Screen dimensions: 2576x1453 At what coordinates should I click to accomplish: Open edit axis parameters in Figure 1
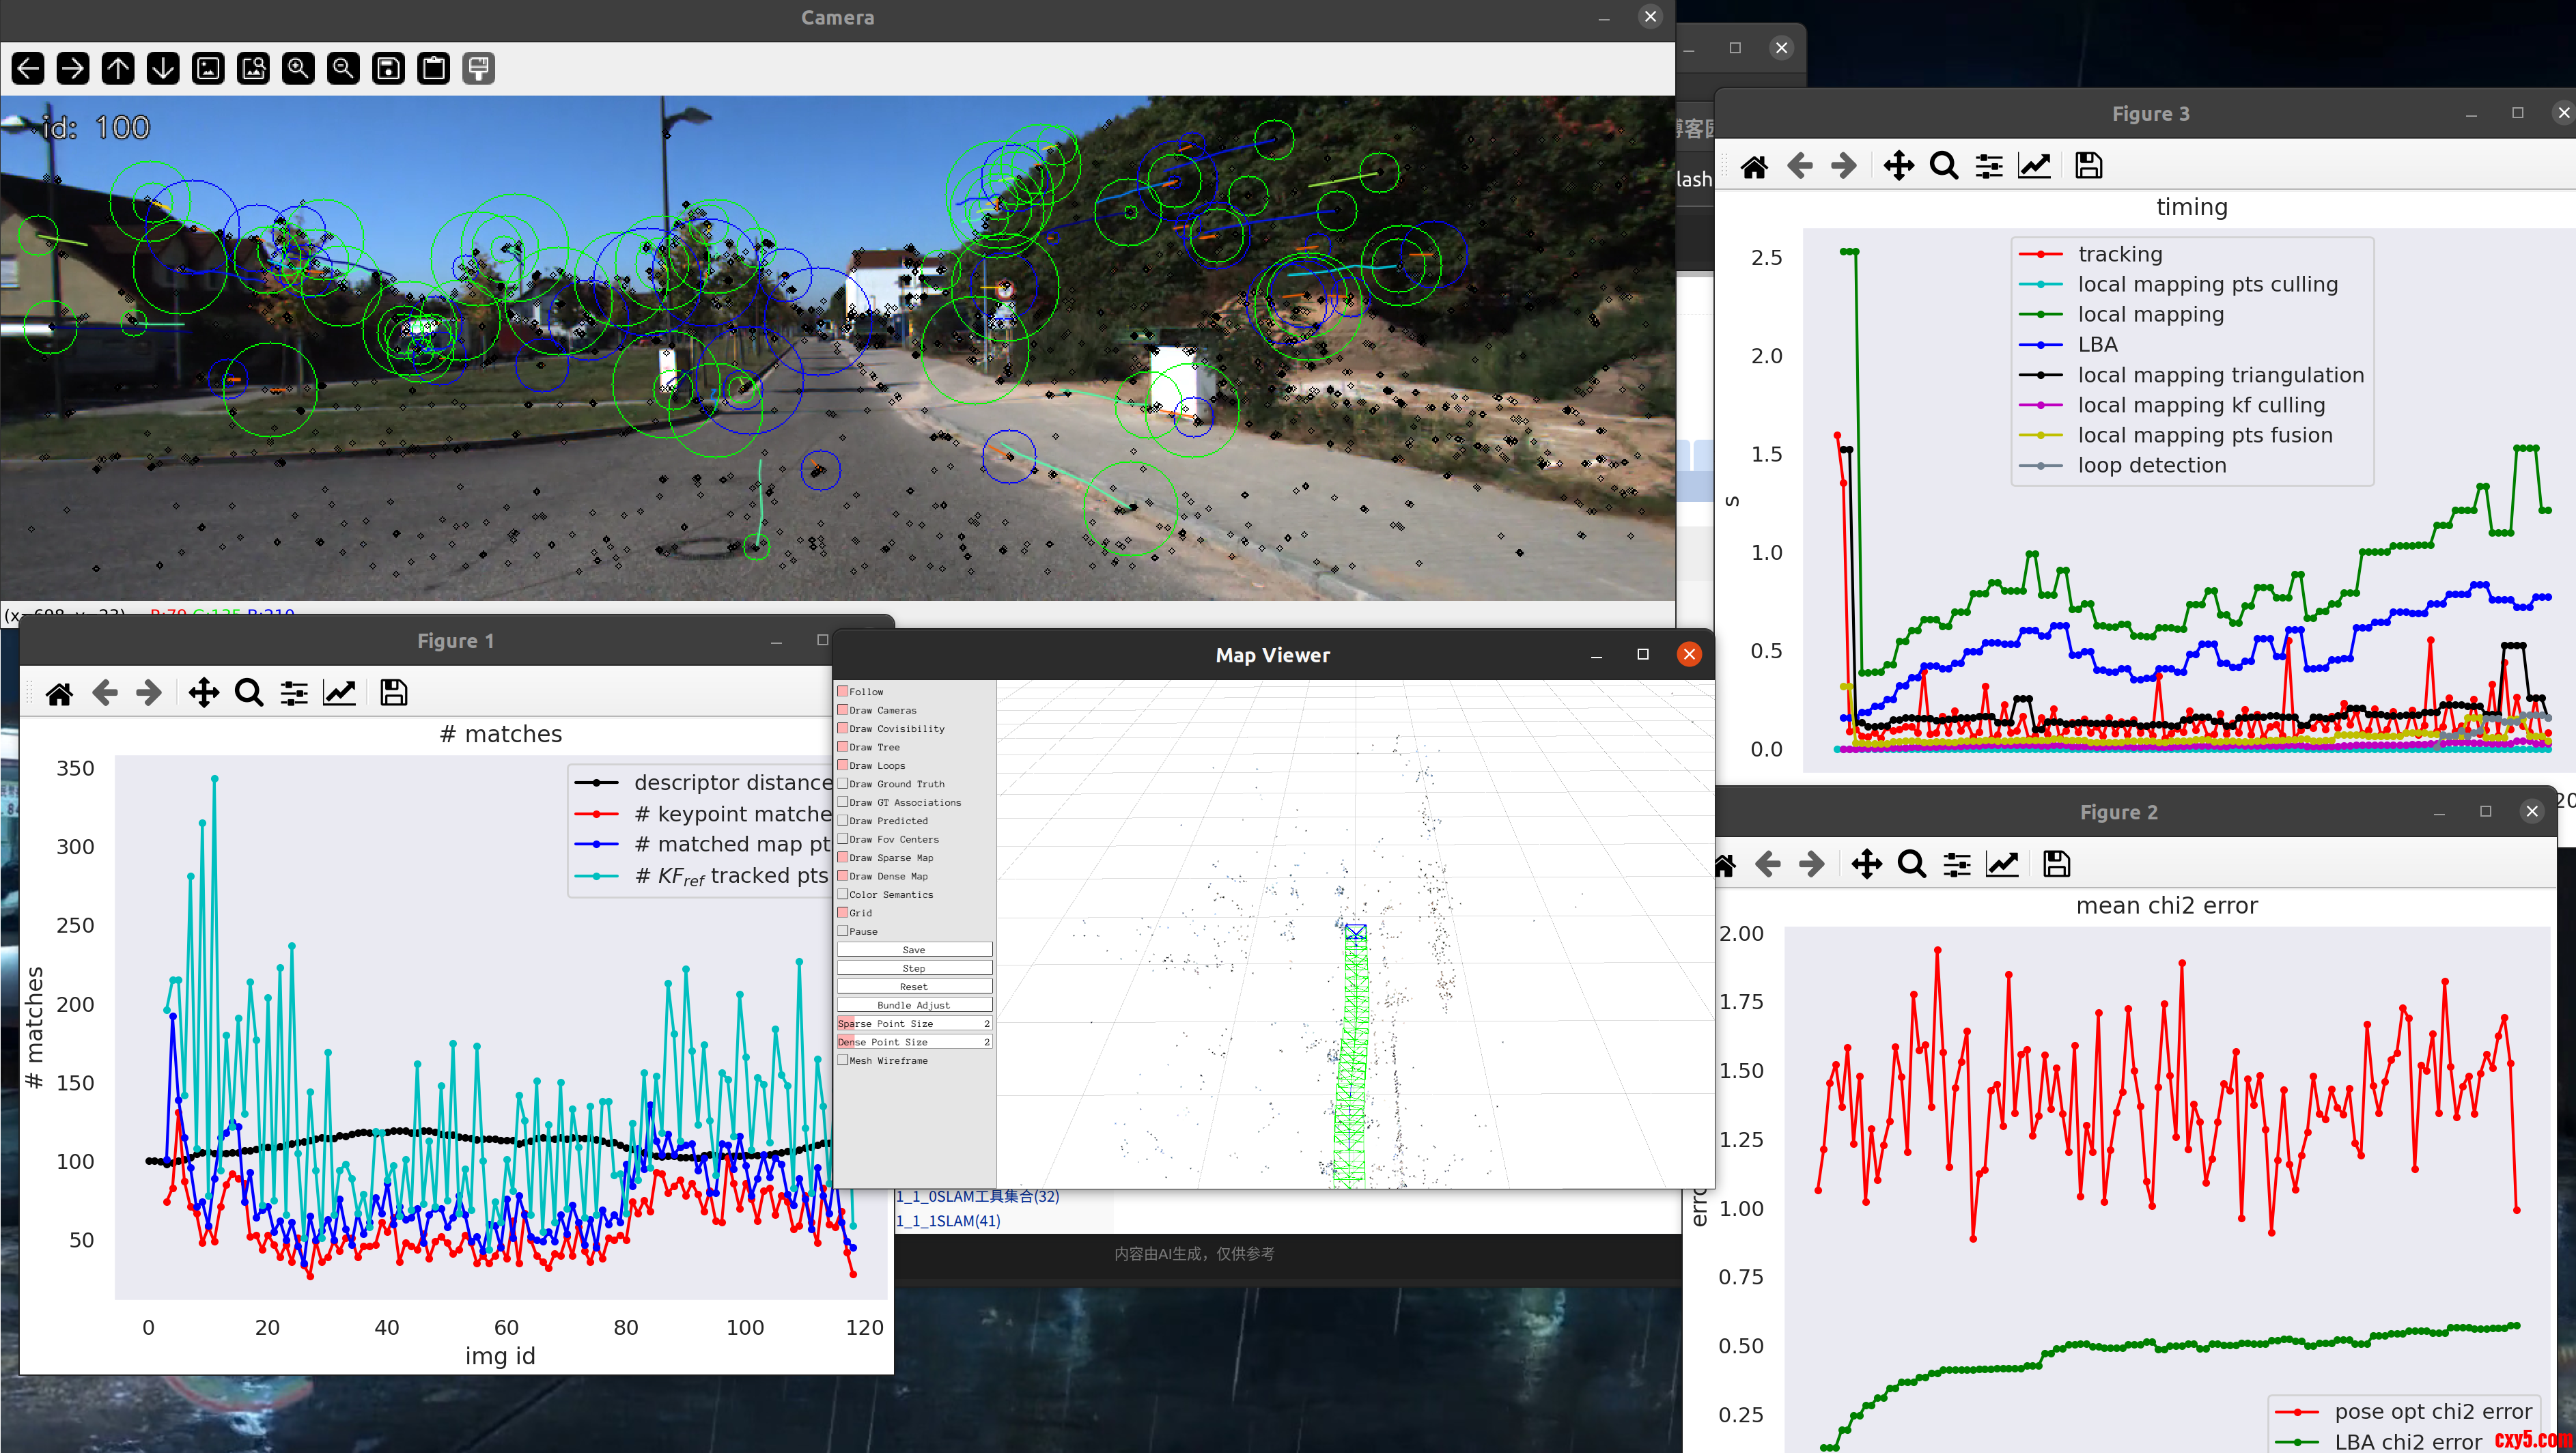click(x=339, y=693)
